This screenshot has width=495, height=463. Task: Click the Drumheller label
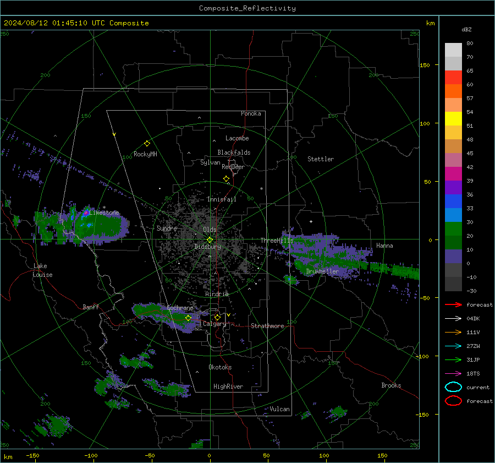(322, 271)
